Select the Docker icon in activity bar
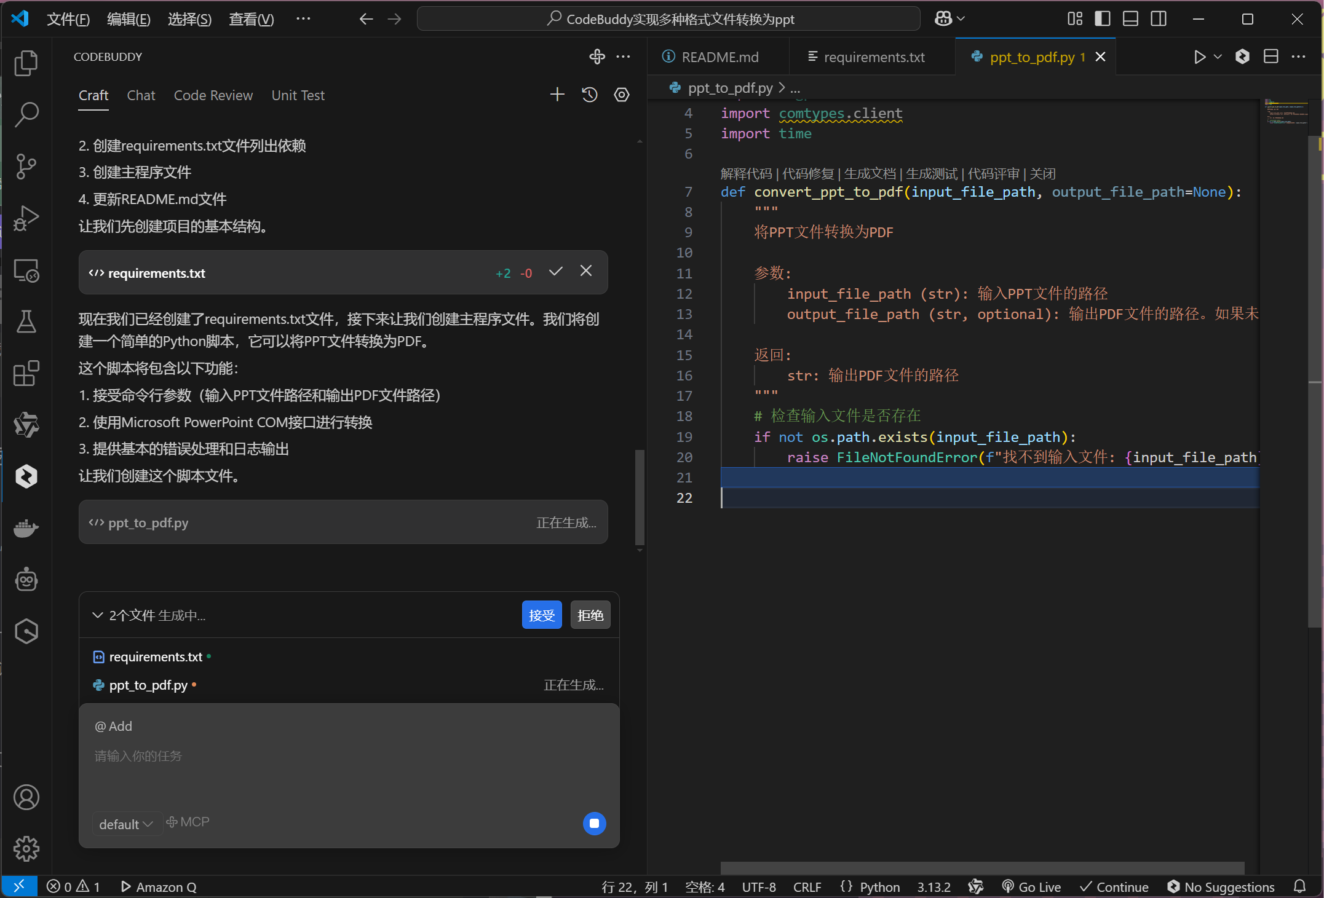This screenshot has width=1324, height=898. pos(26,529)
